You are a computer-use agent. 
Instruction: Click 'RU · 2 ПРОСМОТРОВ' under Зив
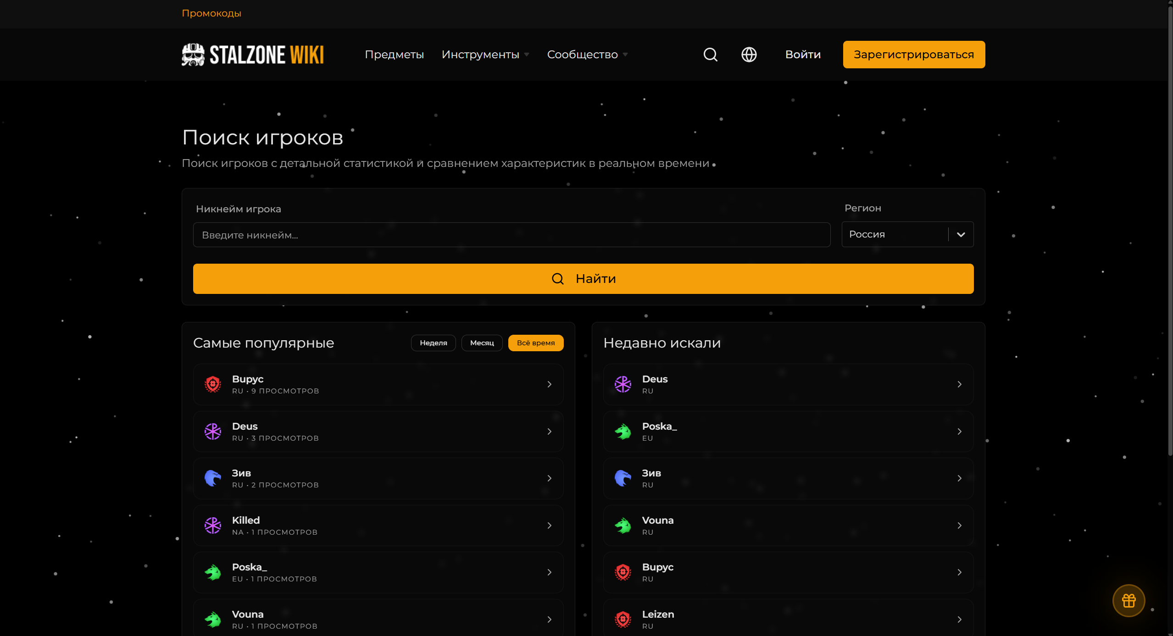275,485
